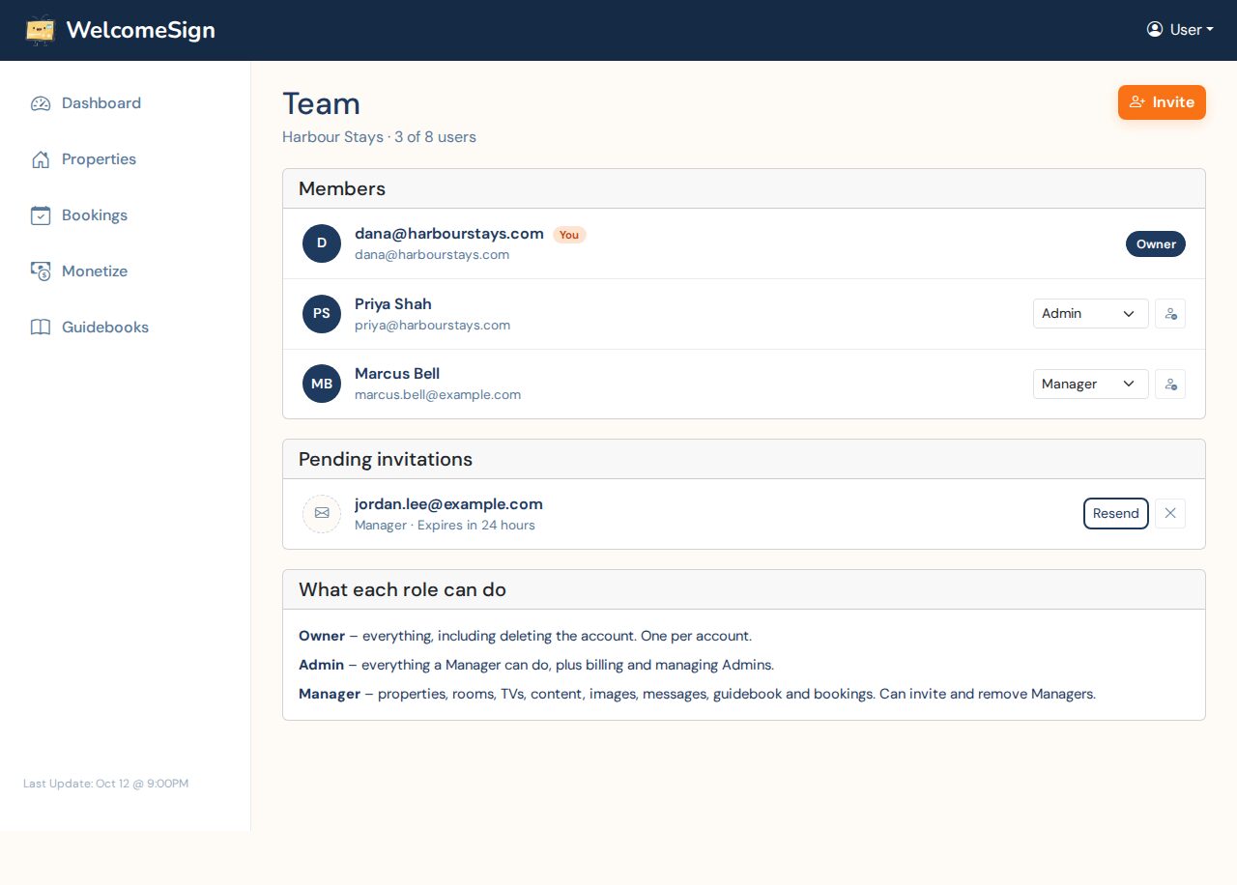1237x885 pixels.
Task: Click the 'Manager · Expires in 24 hours' text
Action: point(445,526)
